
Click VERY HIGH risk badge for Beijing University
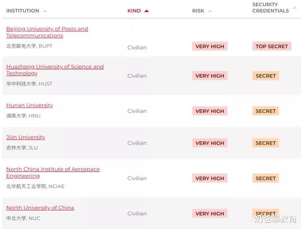click(x=210, y=47)
